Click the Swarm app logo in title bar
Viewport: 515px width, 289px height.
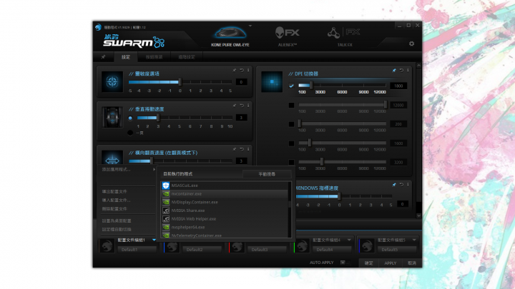point(98,27)
